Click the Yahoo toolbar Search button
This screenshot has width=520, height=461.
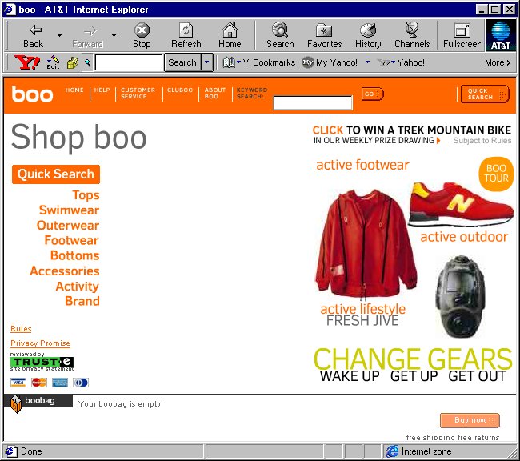tap(182, 62)
